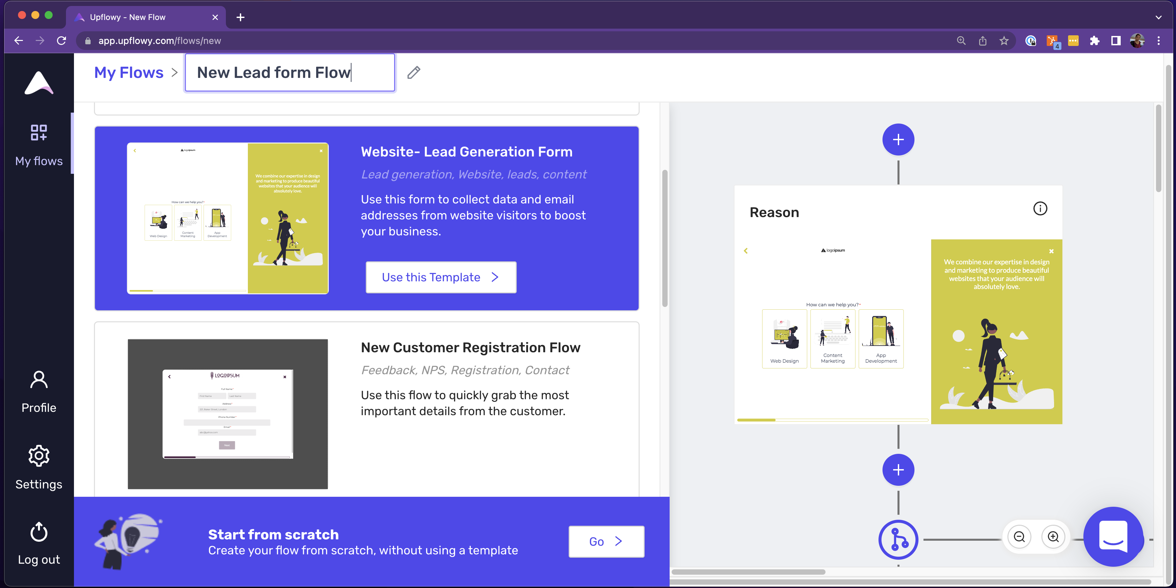Image resolution: width=1176 pixels, height=588 pixels.
Task: Click New Customer Registration Flow title
Action: [470, 348]
